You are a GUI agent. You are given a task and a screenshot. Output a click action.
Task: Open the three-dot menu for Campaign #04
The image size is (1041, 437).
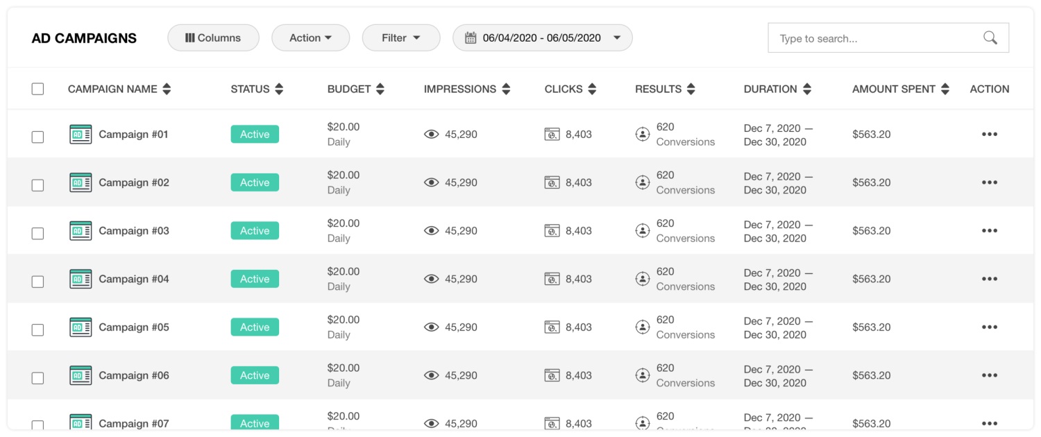990,279
